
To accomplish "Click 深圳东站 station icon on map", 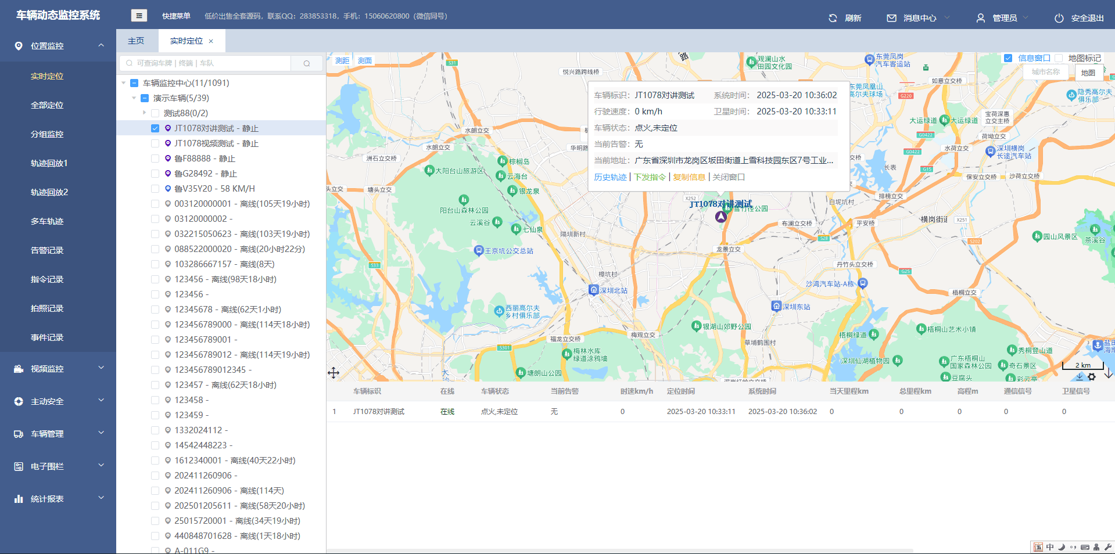I will coord(776,305).
